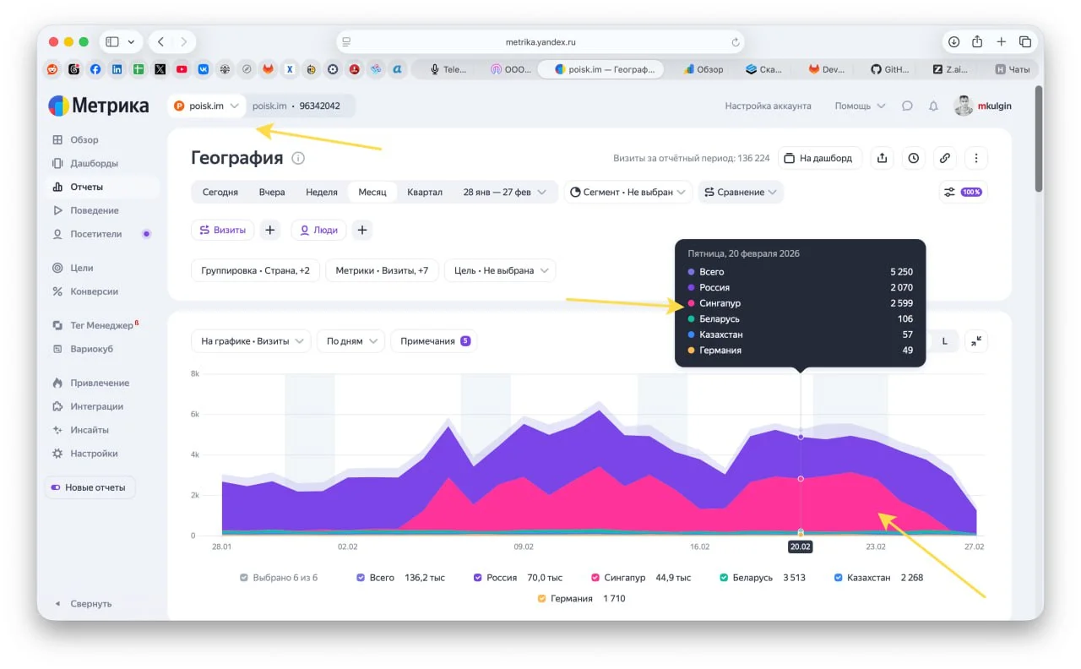Select the Квартал period tab
The image size is (1081, 669).
[424, 192]
